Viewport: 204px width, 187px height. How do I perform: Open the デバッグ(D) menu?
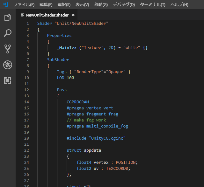(x=124, y=5)
